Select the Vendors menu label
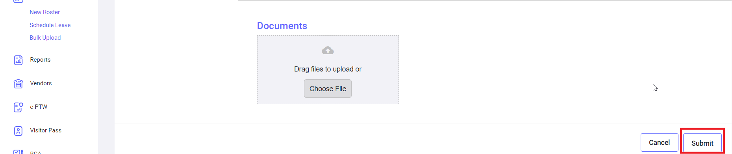This screenshot has height=154, width=732. [x=41, y=83]
